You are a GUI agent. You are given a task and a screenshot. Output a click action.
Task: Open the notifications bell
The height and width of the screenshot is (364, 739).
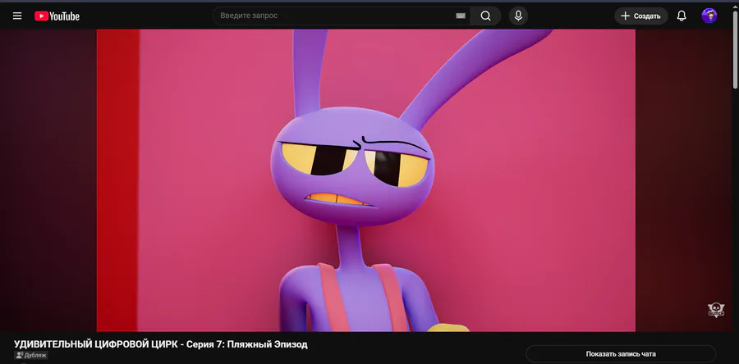(682, 16)
